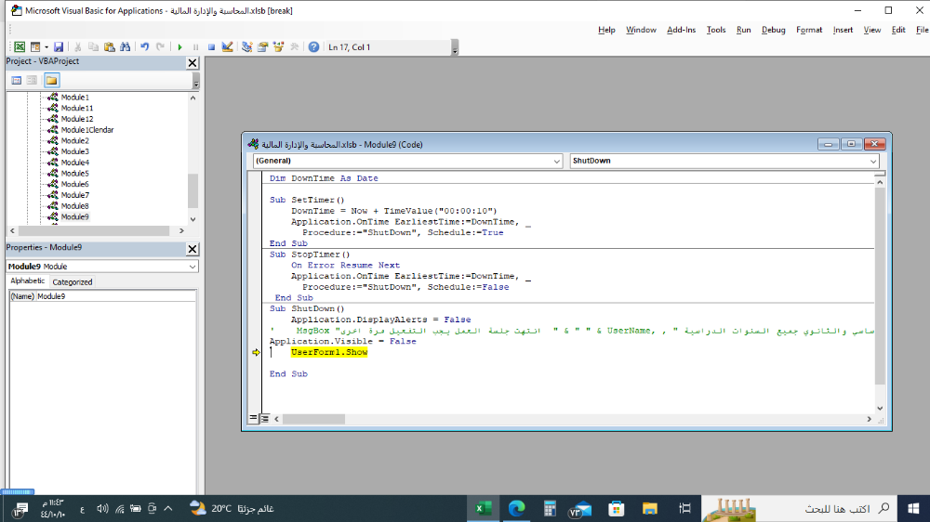The height and width of the screenshot is (522, 930).
Task: Toggle Folders view in Project pane
Action: [x=51, y=80]
